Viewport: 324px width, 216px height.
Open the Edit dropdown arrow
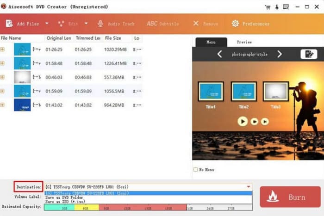pos(86,24)
